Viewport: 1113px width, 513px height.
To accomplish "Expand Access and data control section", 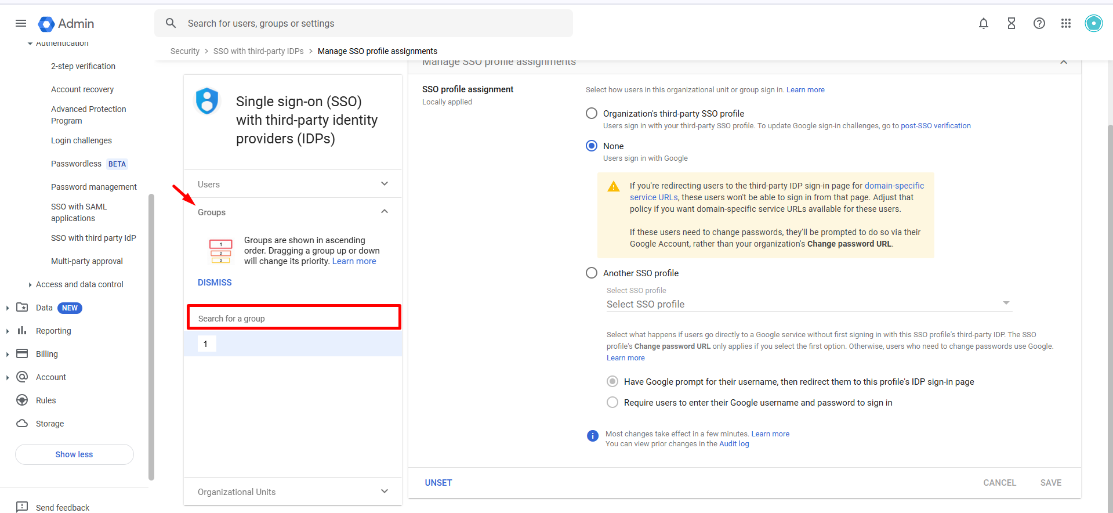I will (30, 284).
